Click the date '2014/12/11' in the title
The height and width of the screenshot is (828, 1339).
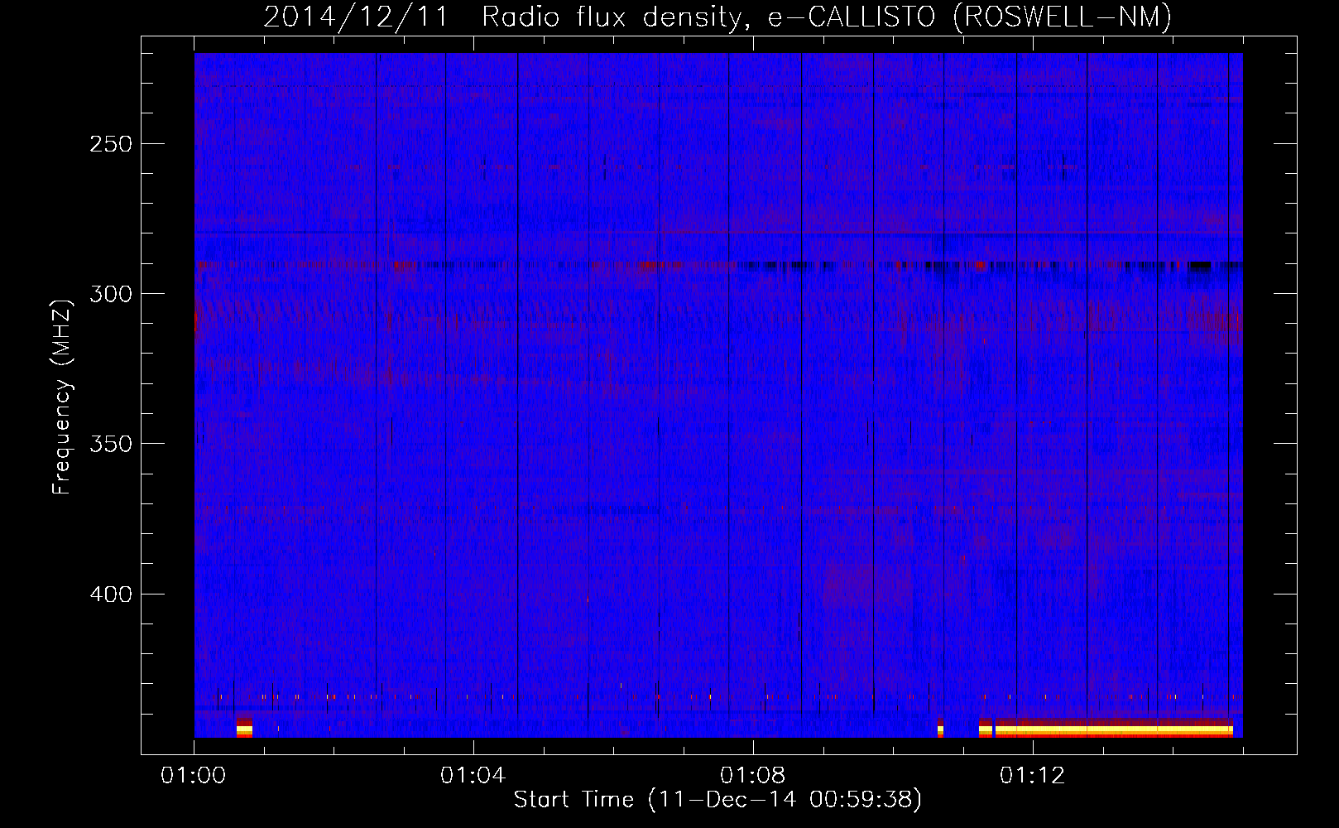[355, 17]
